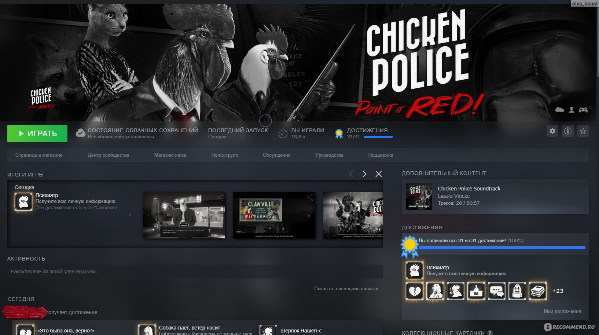Click the podium achievement icon
This screenshot has width=599, height=335.
click(476, 291)
